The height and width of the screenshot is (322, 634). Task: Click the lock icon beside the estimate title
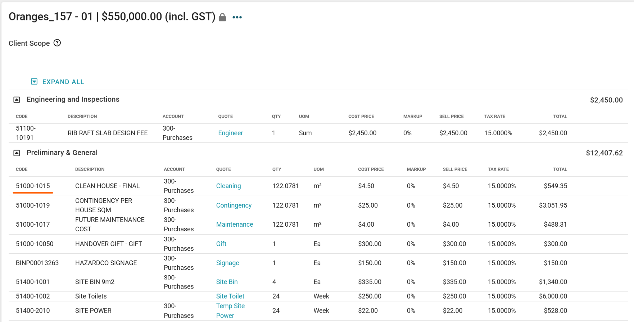coord(222,17)
